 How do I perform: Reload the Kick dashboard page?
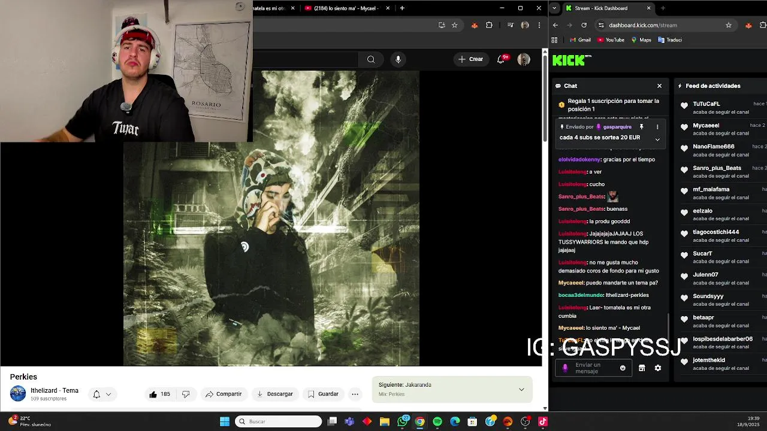(x=584, y=25)
